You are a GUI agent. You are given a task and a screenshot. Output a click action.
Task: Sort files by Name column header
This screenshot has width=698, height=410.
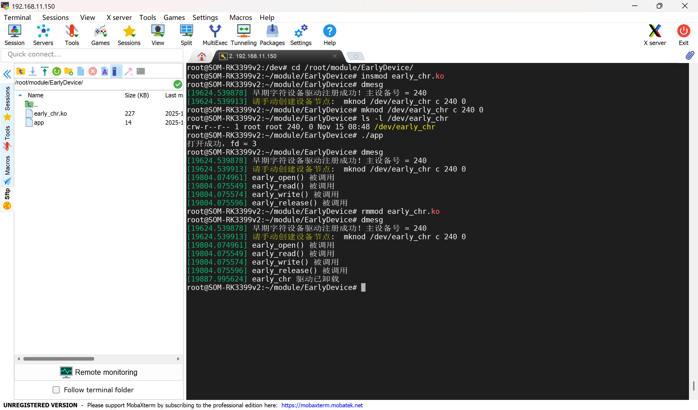tap(35, 95)
